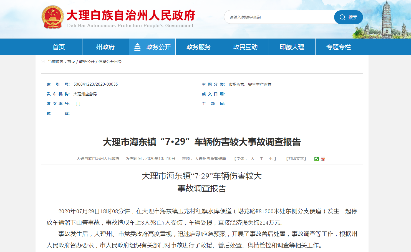
Task: Switch to the 印象大理 navigation tab
Action: pos(292,47)
